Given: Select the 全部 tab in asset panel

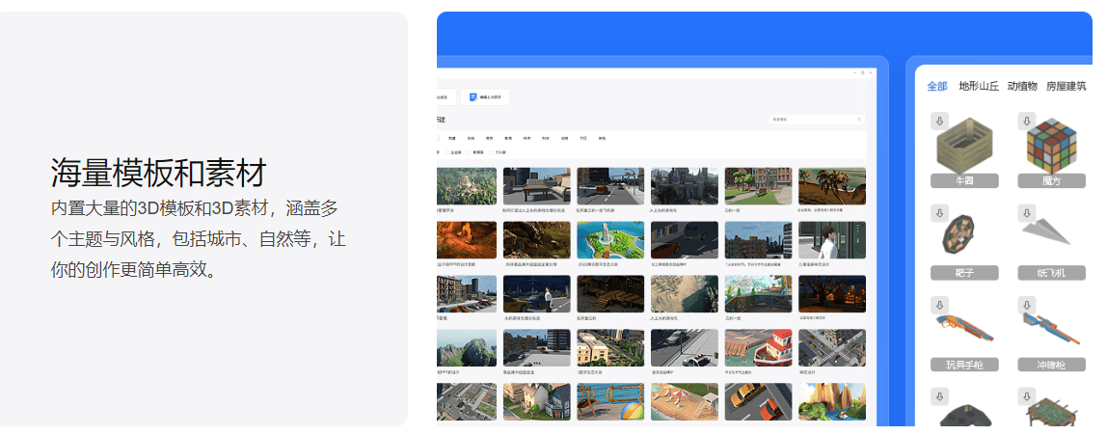Looking at the screenshot, I should click(x=936, y=86).
